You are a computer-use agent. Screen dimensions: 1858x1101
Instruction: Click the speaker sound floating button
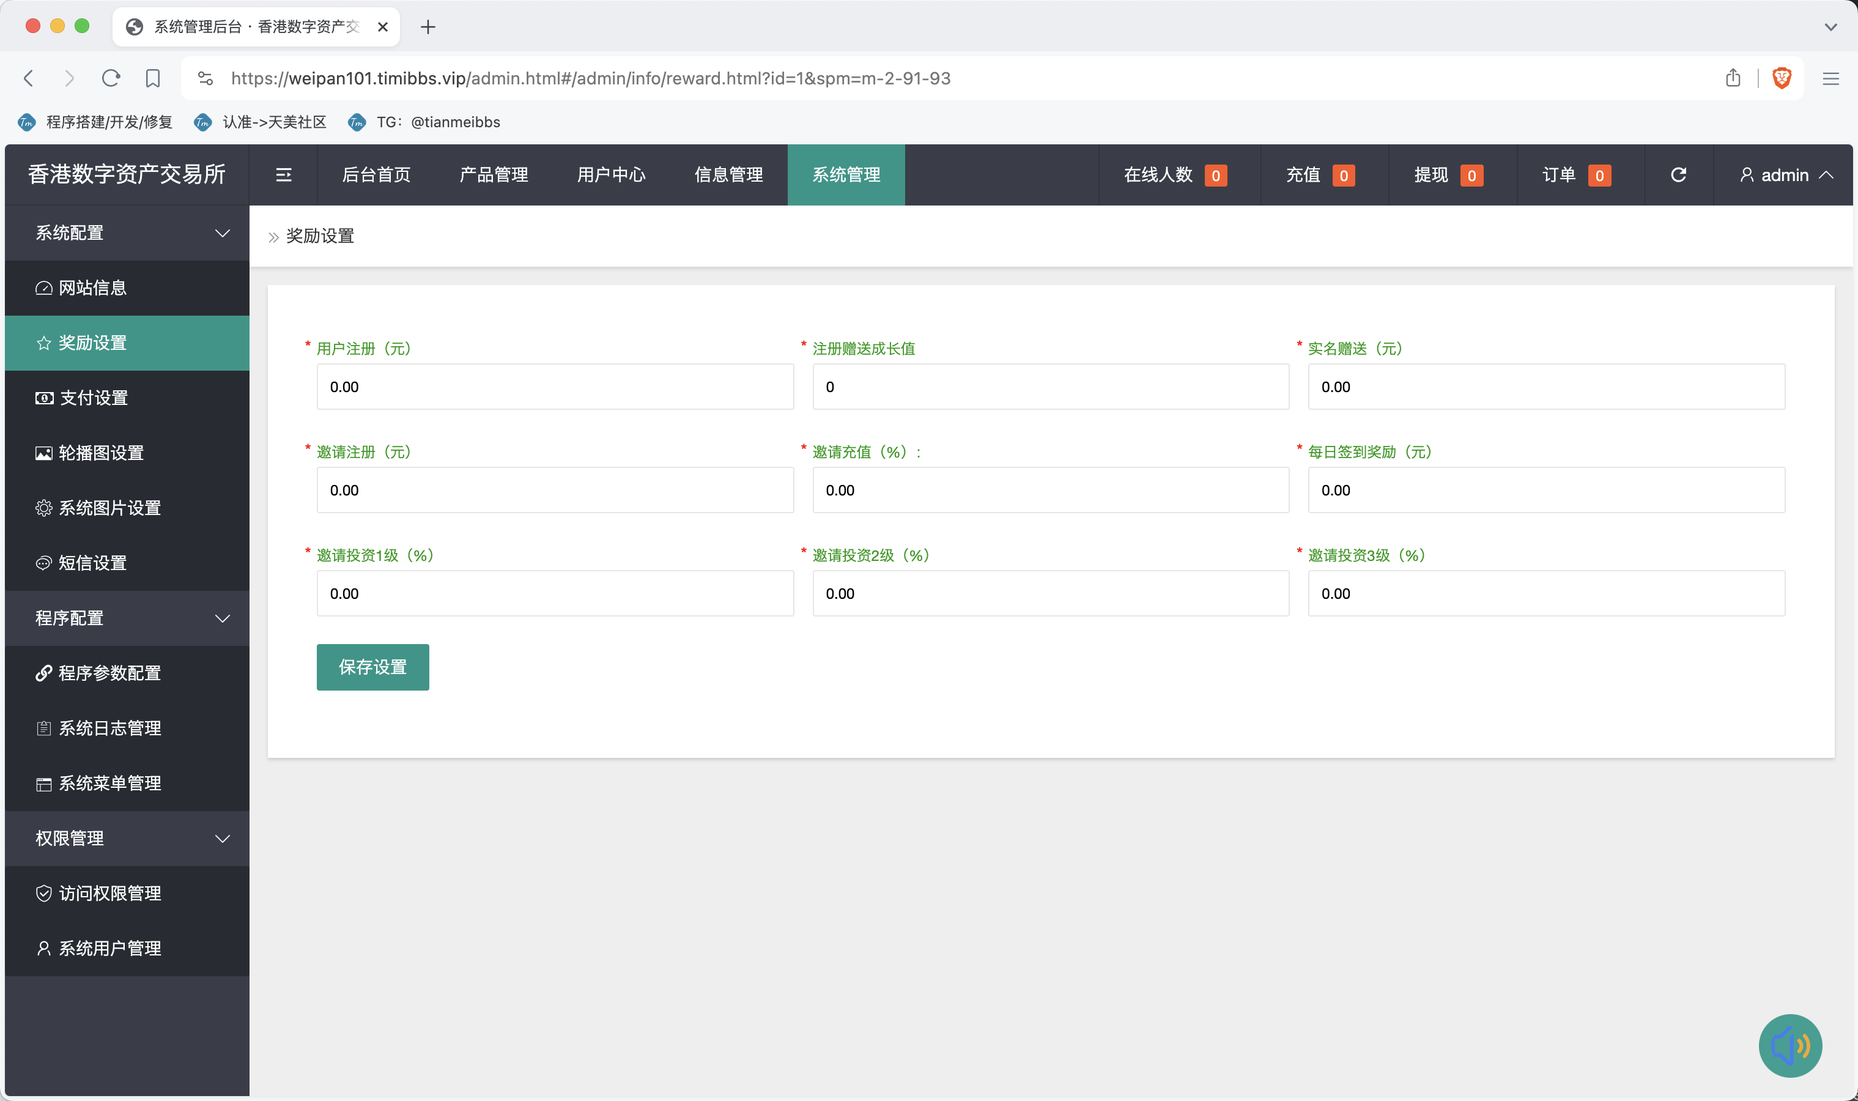[x=1790, y=1045]
